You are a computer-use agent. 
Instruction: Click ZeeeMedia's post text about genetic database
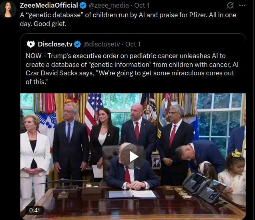coord(128,19)
